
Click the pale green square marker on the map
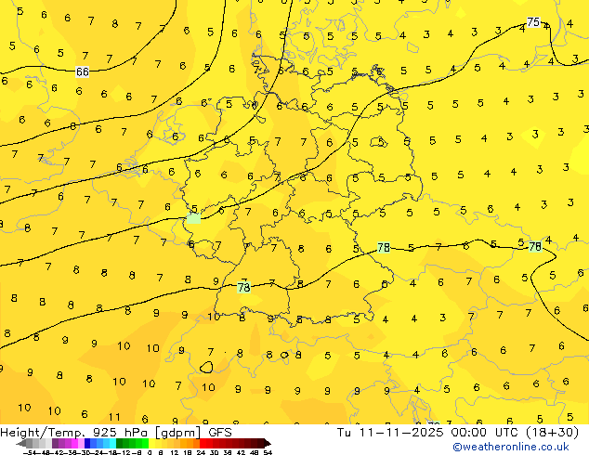coord(193,218)
